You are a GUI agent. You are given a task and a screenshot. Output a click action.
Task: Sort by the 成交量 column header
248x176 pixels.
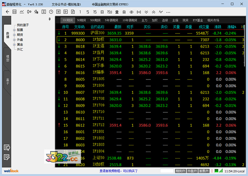[x=204, y=27]
